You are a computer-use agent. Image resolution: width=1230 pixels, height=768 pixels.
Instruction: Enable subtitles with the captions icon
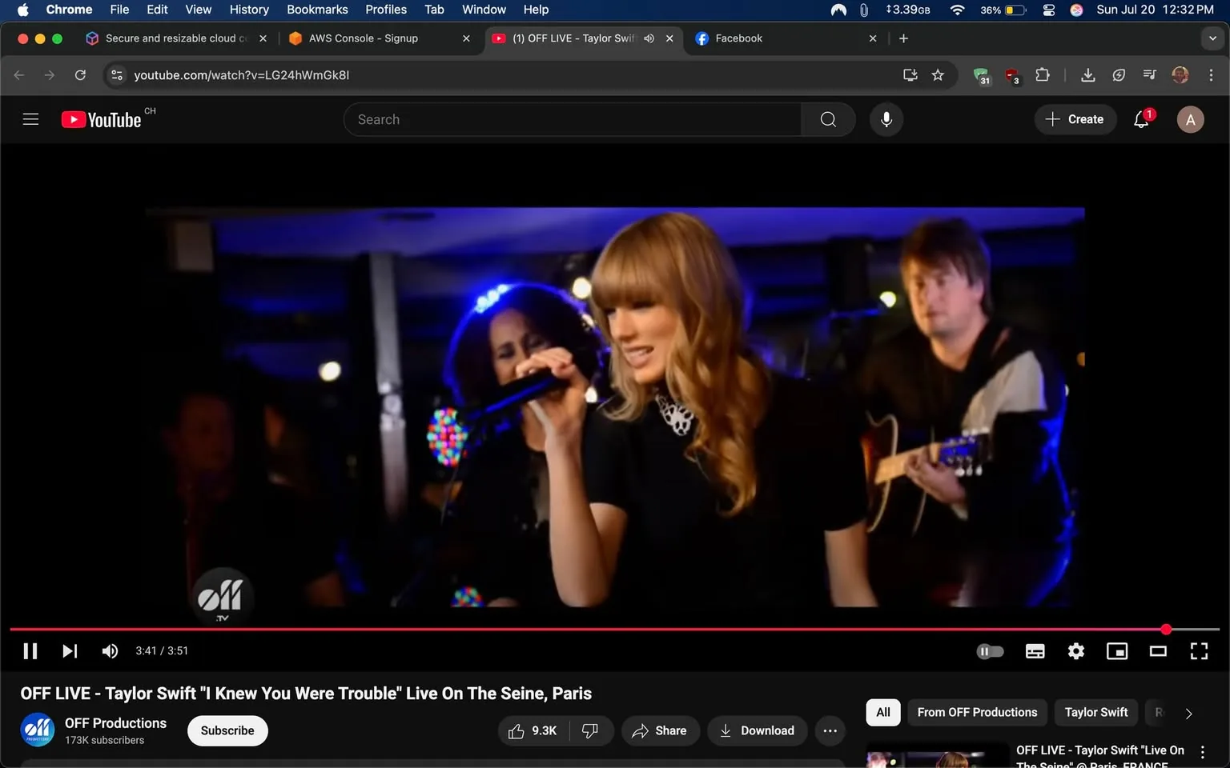click(1035, 650)
